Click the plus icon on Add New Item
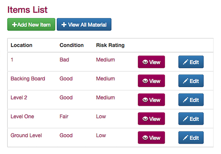This screenshot has width=221, height=154. (x=14, y=25)
